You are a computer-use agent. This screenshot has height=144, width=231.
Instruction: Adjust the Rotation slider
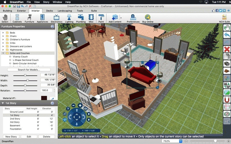pos(25,90)
